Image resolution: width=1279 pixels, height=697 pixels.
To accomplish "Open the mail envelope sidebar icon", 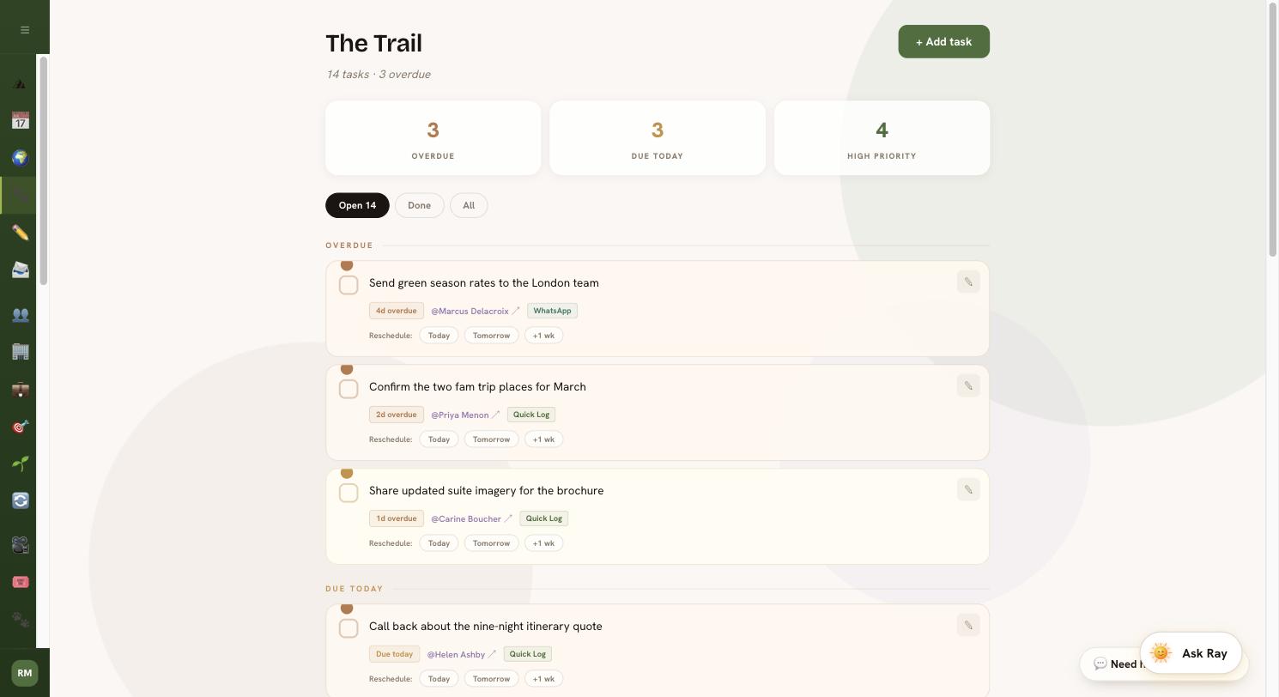I will point(21,270).
